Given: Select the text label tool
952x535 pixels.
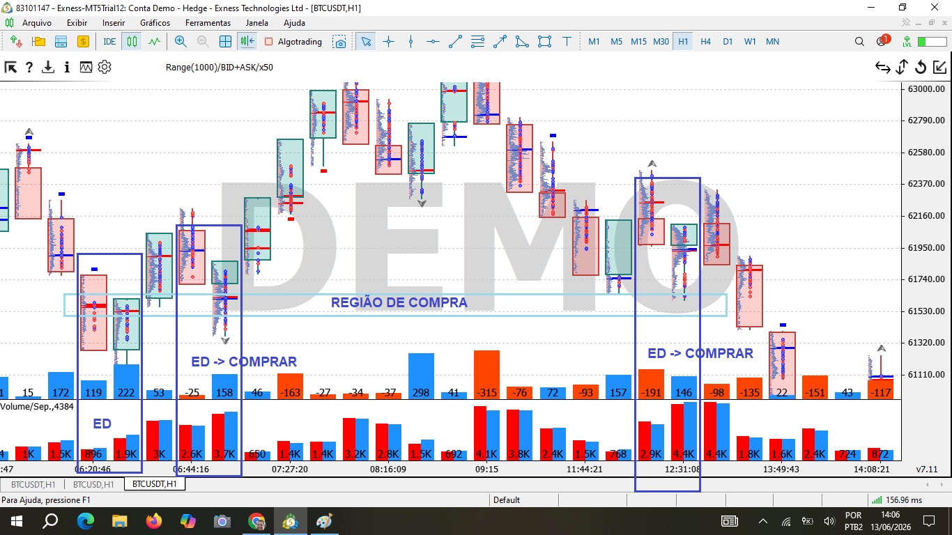Looking at the screenshot, I should (x=567, y=41).
